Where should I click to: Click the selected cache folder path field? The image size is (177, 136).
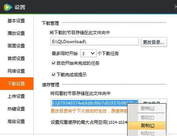click(x=95, y=103)
